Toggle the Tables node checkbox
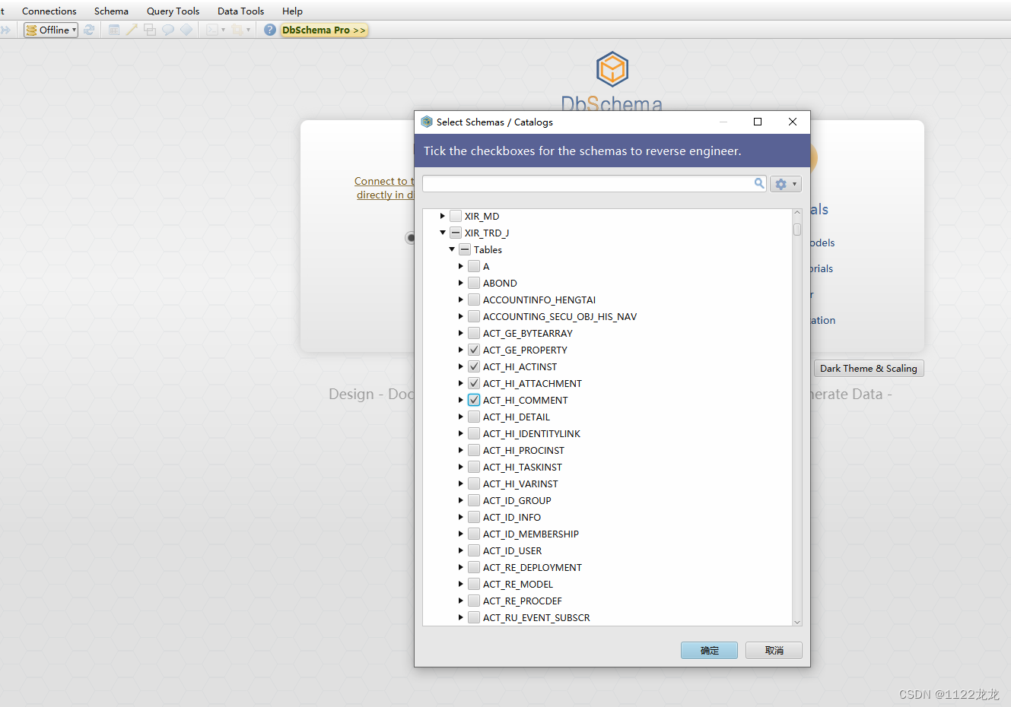Screen dimensions: 1011x707 pyautogui.click(x=465, y=249)
